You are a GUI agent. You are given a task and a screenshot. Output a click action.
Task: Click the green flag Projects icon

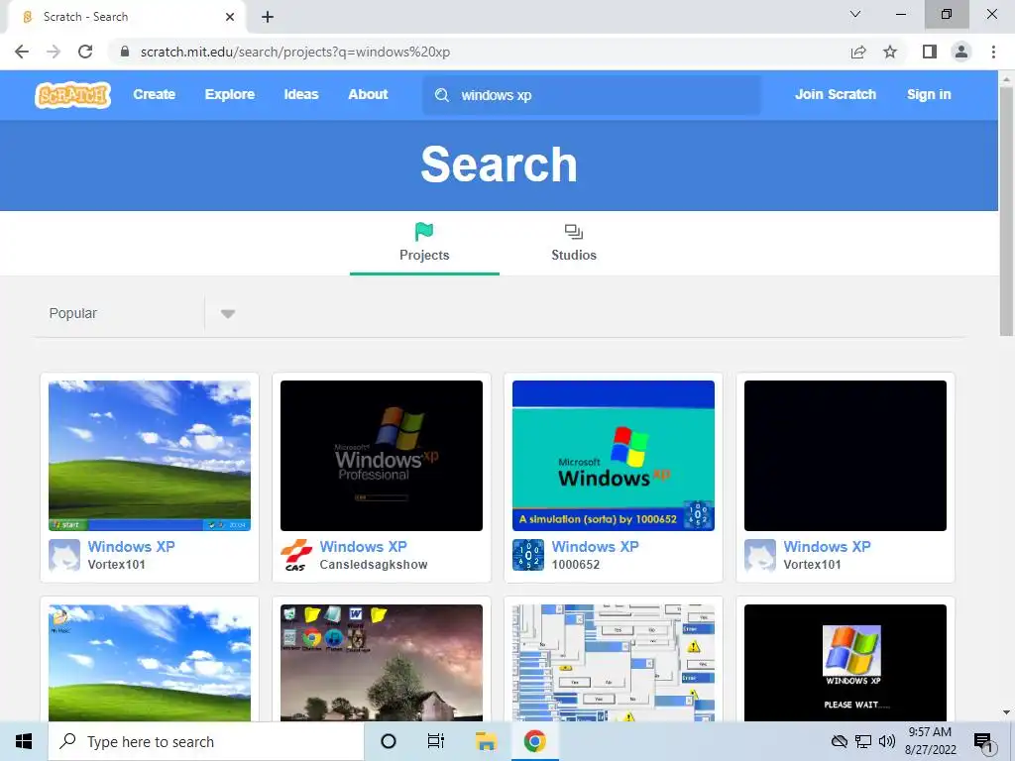424,231
